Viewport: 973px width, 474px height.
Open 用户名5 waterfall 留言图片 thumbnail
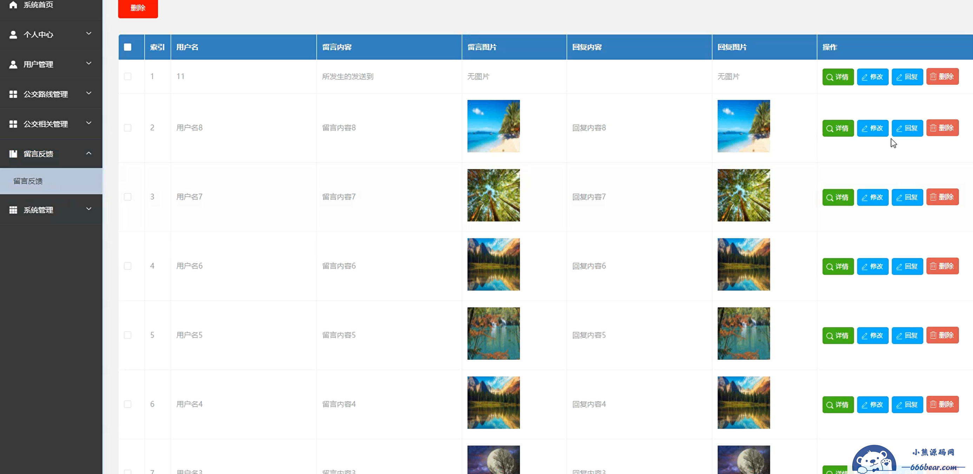[493, 334]
